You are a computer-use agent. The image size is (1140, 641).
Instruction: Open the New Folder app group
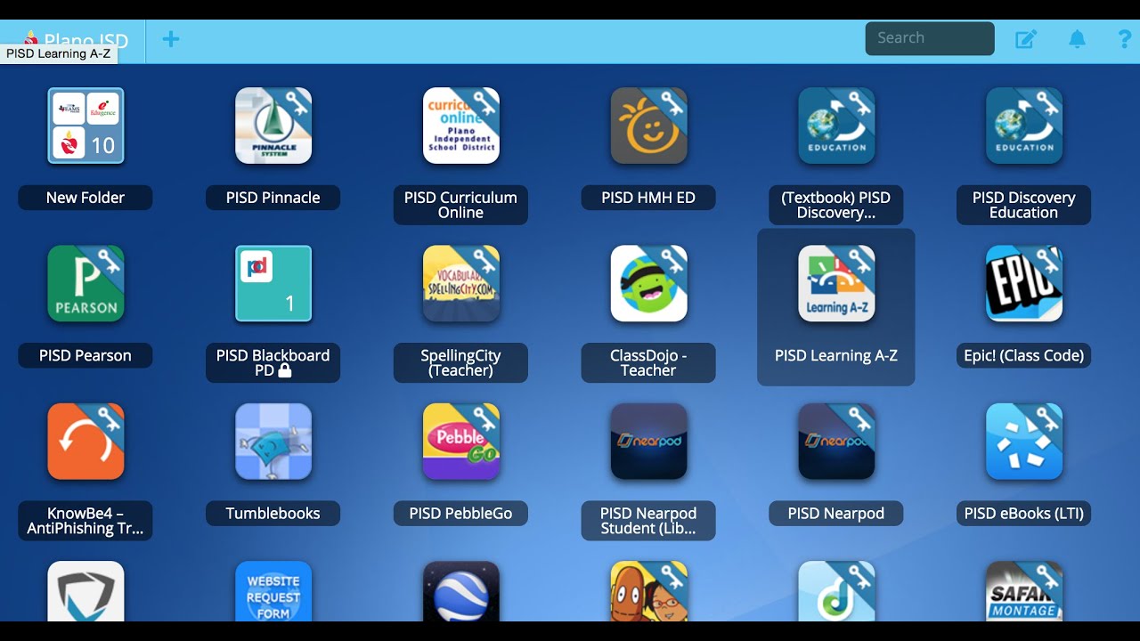coord(85,126)
